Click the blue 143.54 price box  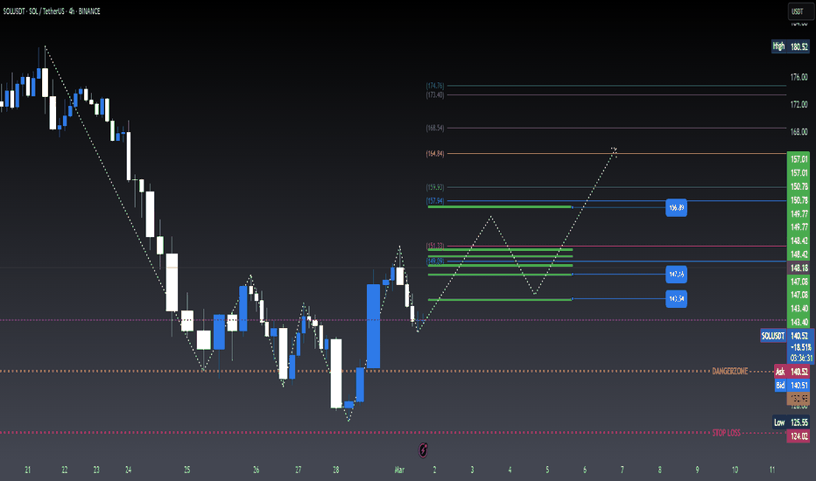(676, 298)
